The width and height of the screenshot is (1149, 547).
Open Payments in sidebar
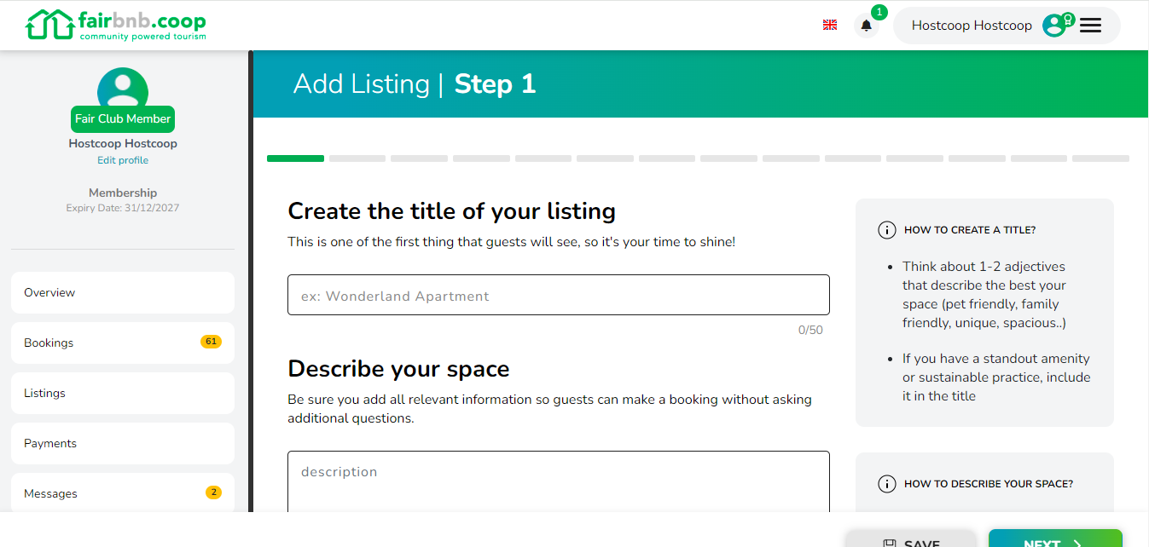(123, 443)
